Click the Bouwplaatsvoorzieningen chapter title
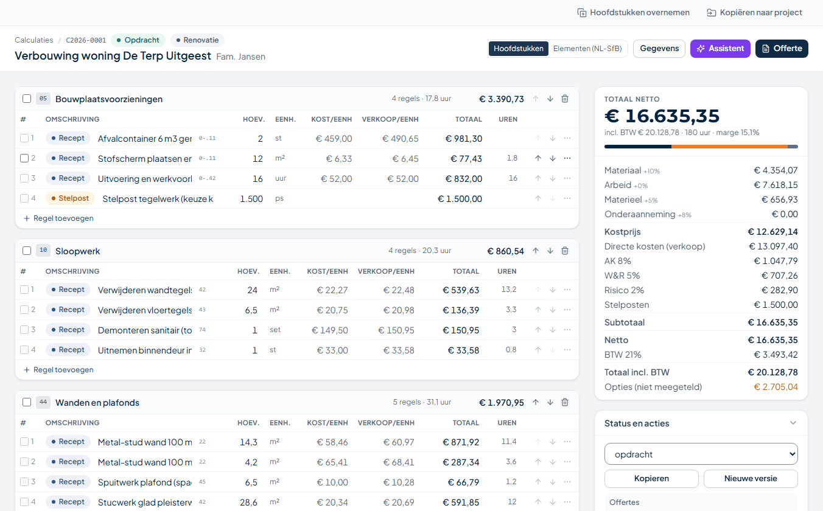 click(109, 99)
